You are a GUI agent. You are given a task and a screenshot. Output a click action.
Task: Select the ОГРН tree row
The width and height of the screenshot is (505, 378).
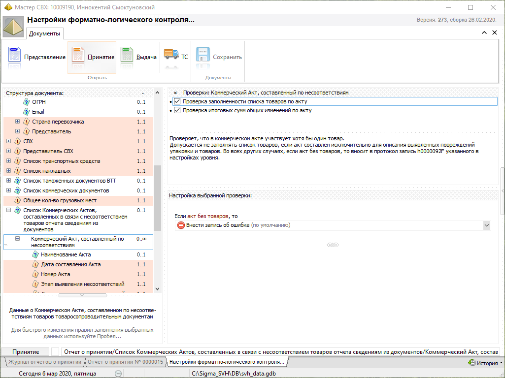tap(78, 102)
